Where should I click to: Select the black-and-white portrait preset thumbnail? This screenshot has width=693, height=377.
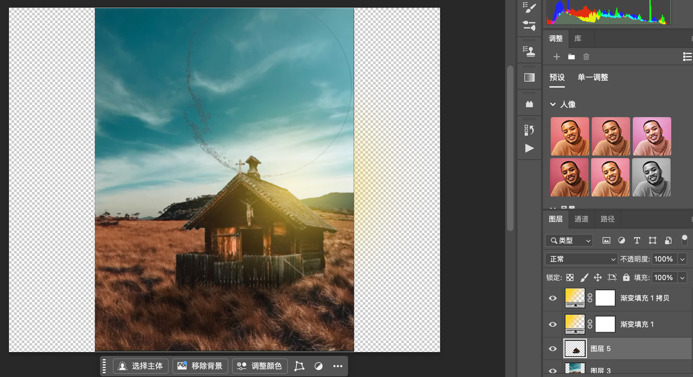651,177
